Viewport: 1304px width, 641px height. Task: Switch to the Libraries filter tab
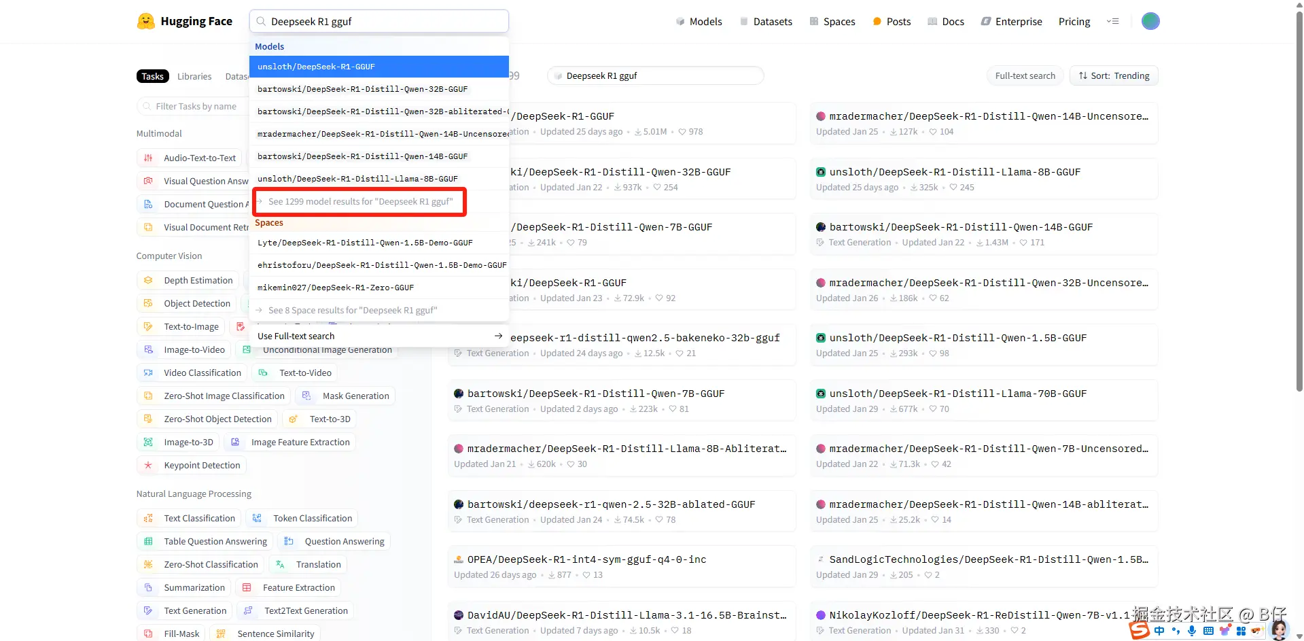click(194, 76)
